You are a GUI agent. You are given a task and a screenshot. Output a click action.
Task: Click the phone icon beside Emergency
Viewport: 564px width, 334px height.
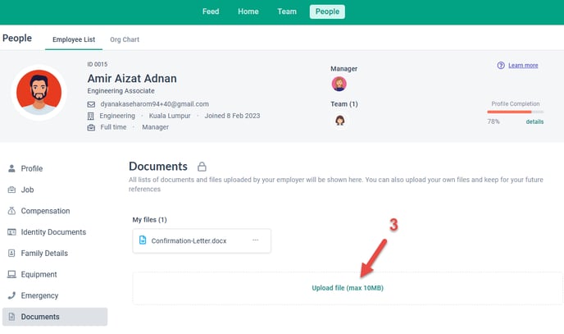11,295
